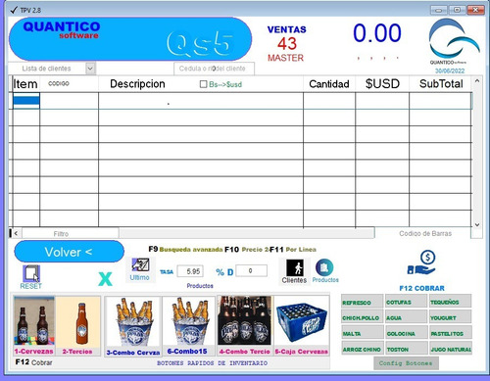Click the VENTAS 43 counter
The height and width of the screenshot is (381, 490).
point(287,38)
